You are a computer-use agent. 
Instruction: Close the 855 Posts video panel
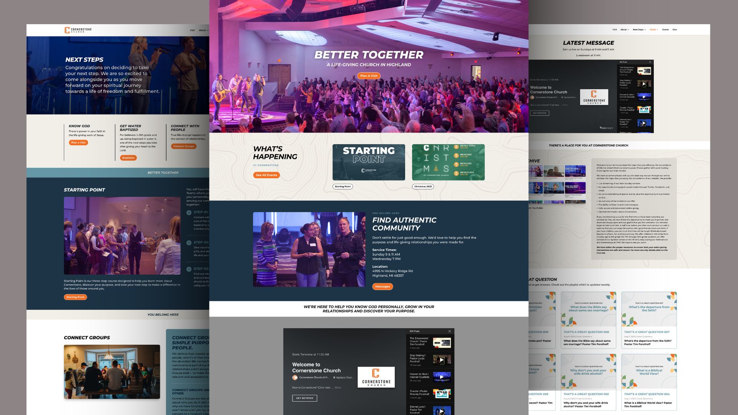(450, 331)
